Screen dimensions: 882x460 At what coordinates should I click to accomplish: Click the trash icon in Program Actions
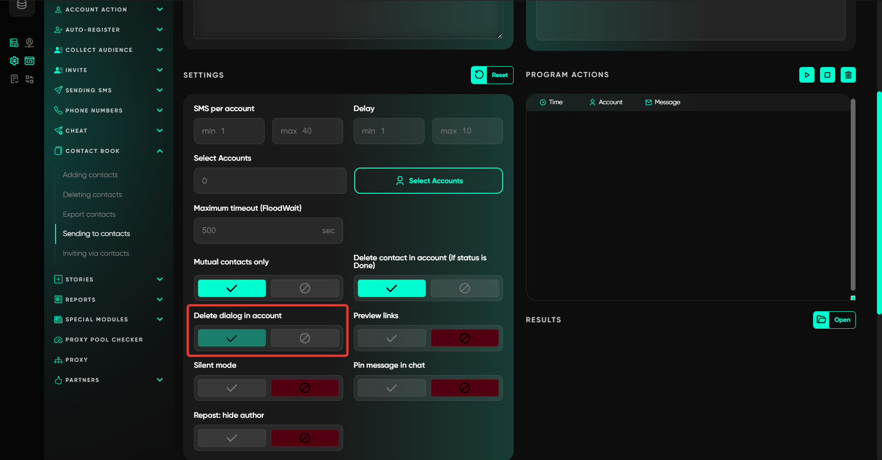coord(848,75)
